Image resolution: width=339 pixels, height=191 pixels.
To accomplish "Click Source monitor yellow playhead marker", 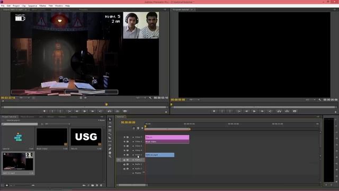I will 106,105.
